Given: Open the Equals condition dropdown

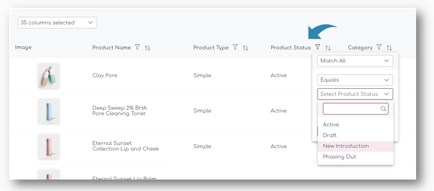Looking at the screenshot, I should [x=355, y=80].
